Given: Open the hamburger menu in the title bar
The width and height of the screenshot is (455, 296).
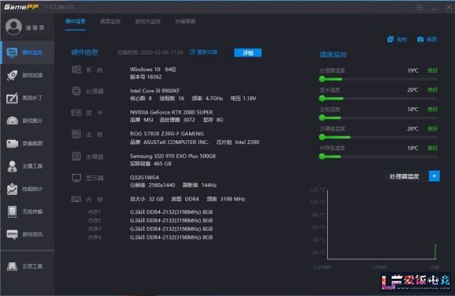Looking at the screenshot, I should [x=419, y=7].
